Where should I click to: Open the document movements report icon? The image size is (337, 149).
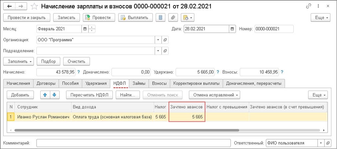click(161, 17)
